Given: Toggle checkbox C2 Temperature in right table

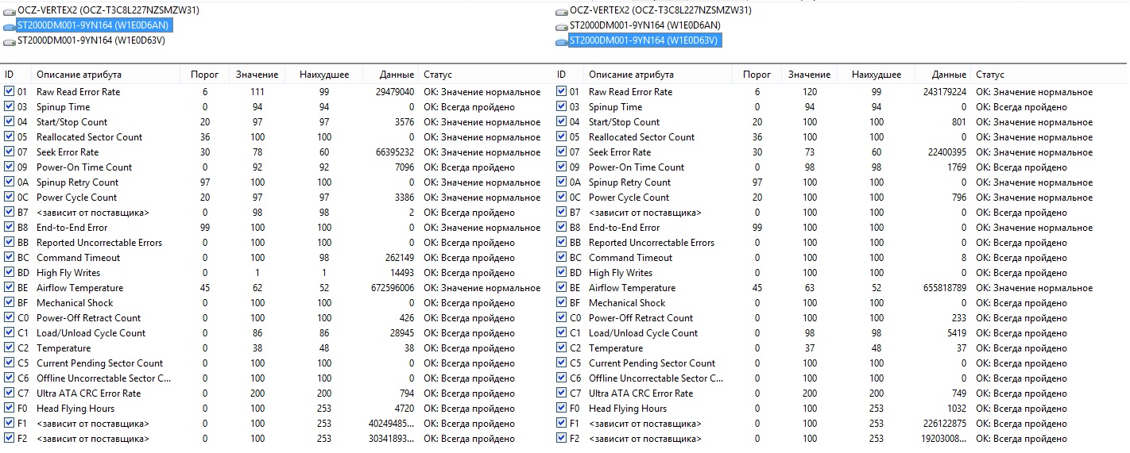Looking at the screenshot, I should (x=562, y=347).
